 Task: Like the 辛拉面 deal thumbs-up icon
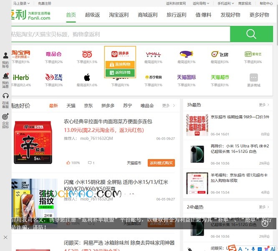(68, 162)
